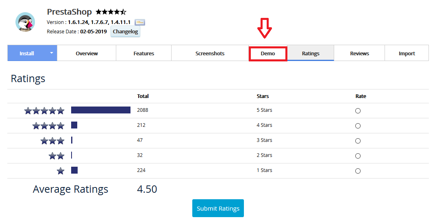
Task: Click the PrestaShop title text
Action: tap(70, 12)
